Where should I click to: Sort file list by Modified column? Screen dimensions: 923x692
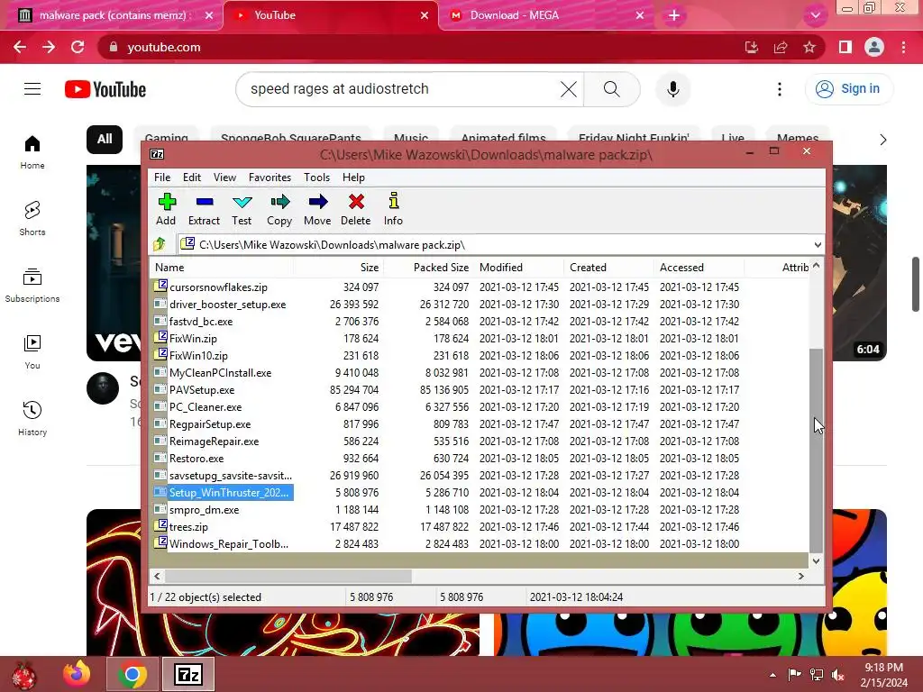point(518,267)
